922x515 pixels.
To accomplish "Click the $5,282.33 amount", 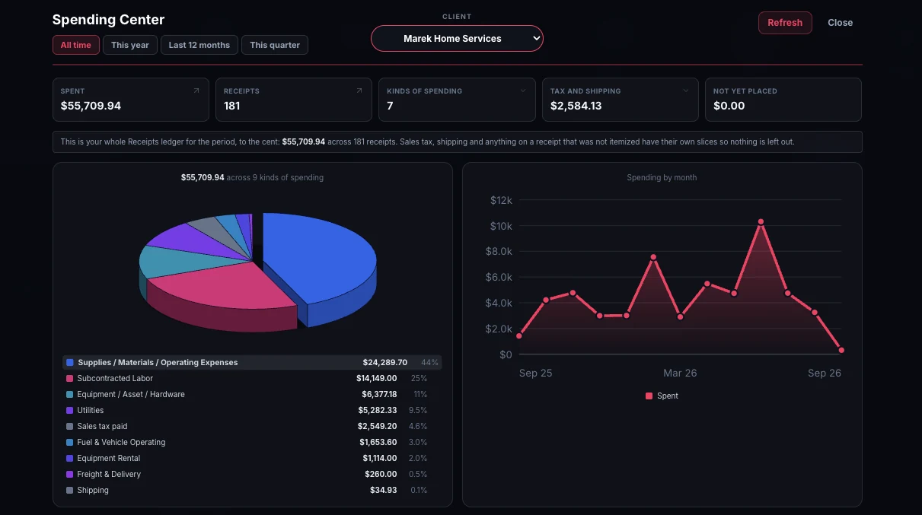I will click(378, 411).
